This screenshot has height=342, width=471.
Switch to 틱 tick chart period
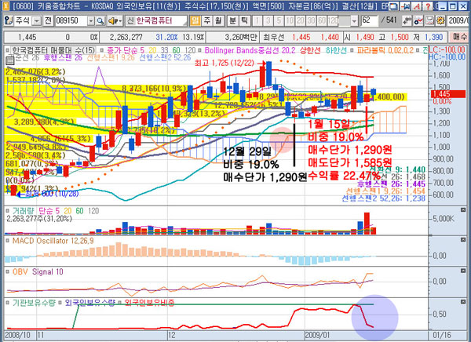(x=244, y=20)
